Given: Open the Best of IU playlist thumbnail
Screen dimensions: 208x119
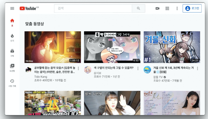Looking at the screenshot, I should pyautogui.click(x=172, y=103).
